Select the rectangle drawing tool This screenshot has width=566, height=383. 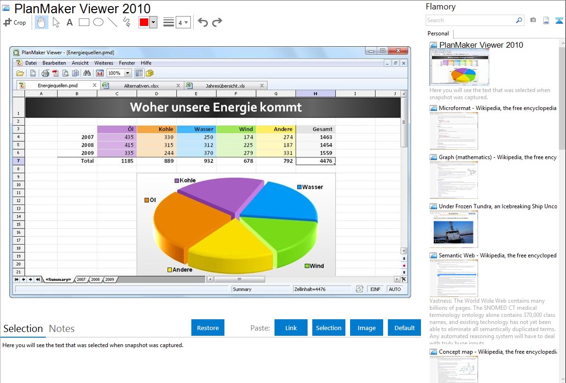[x=84, y=22]
